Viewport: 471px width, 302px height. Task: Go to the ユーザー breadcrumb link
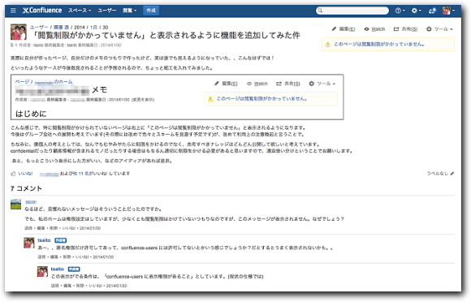pos(39,27)
